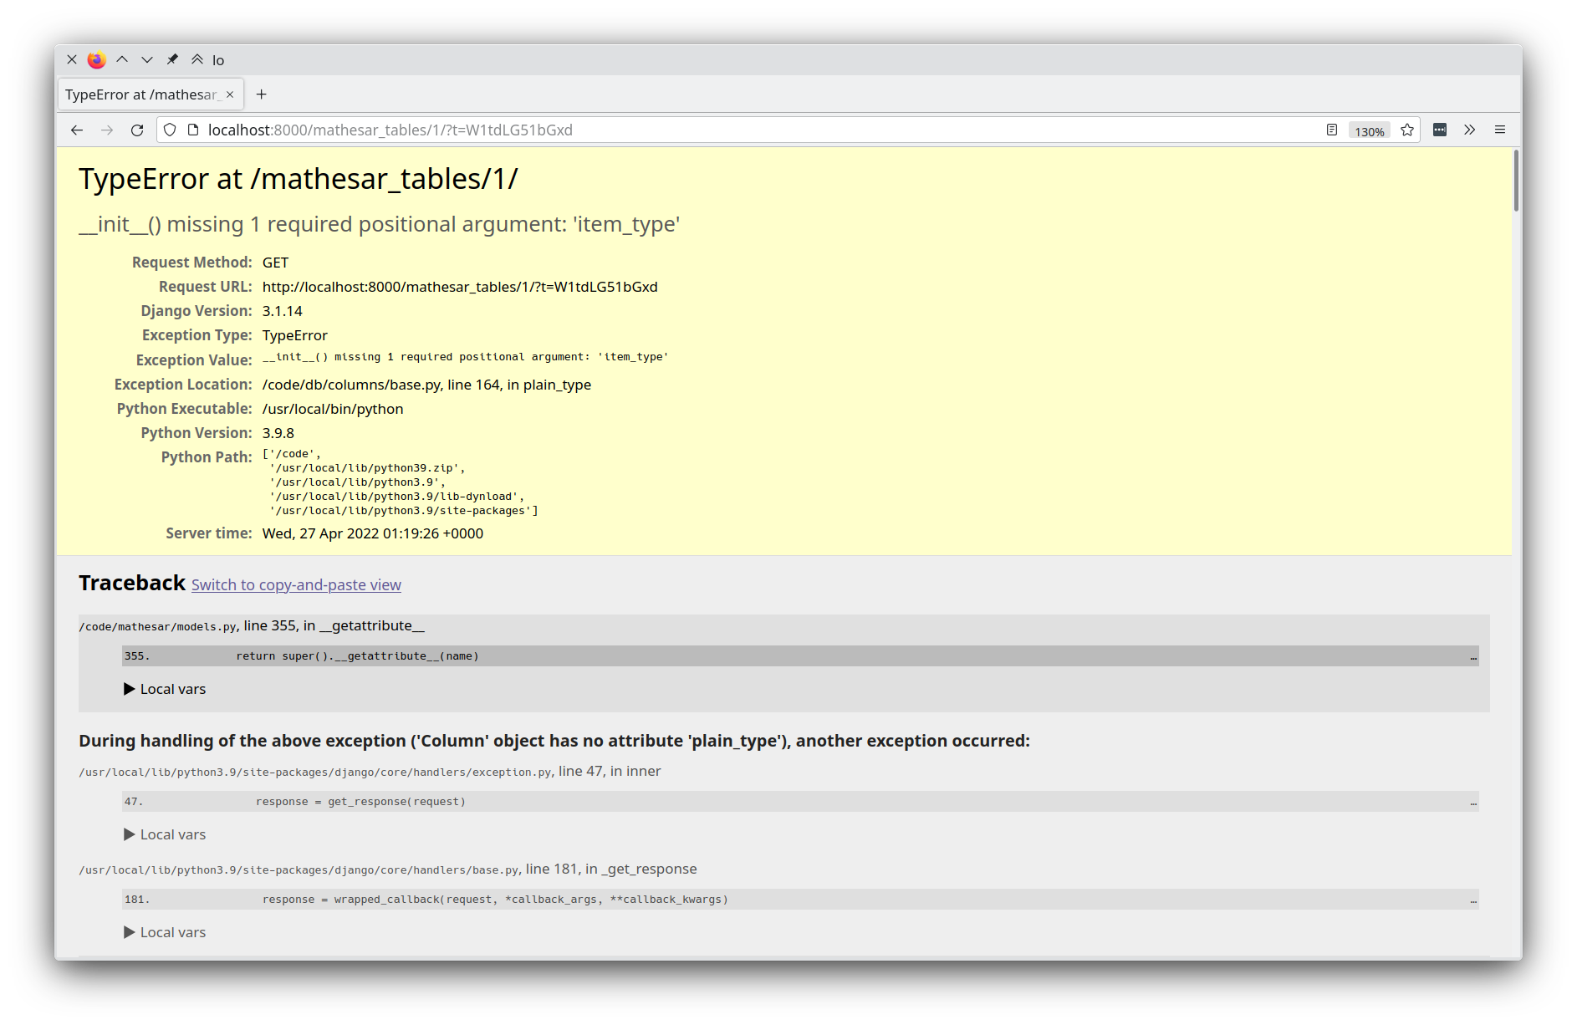This screenshot has height=1025, width=1577.
Task: Show more tools overflow chevrons
Action: pos(1470,130)
